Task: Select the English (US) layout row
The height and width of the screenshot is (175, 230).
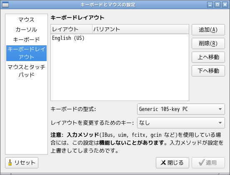Action: [120, 38]
